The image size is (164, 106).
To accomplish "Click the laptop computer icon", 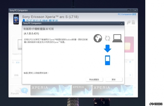I will (117, 38).
